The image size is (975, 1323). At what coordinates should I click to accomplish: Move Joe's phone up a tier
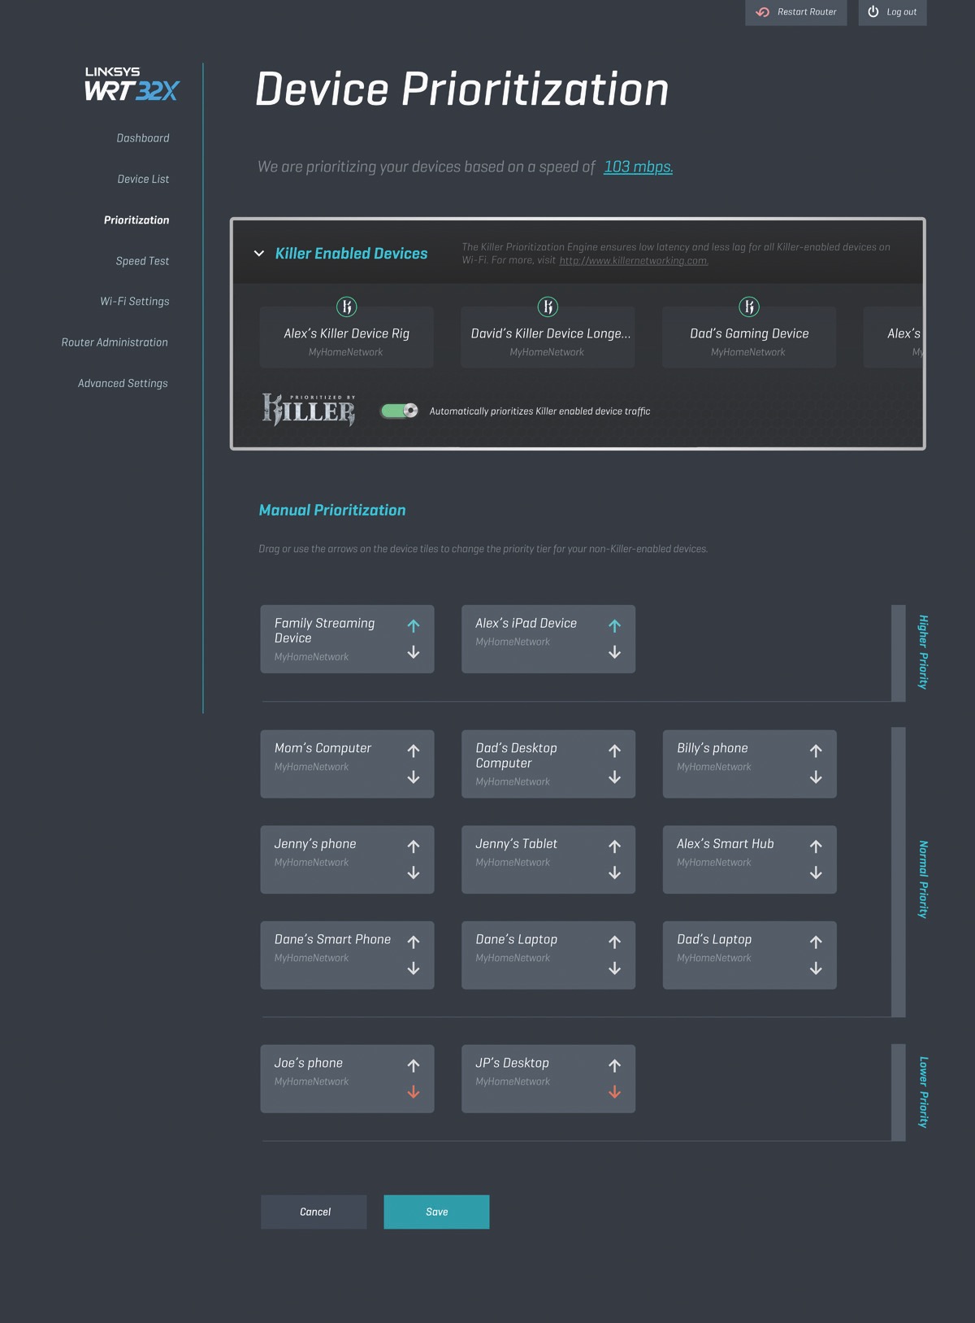click(413, 1065)
